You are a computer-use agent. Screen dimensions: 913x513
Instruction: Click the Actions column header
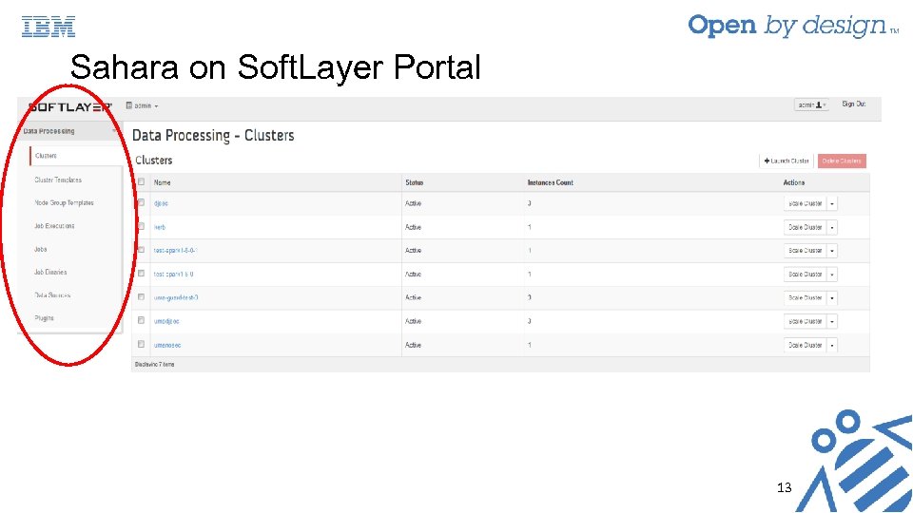tap(793, 182)
